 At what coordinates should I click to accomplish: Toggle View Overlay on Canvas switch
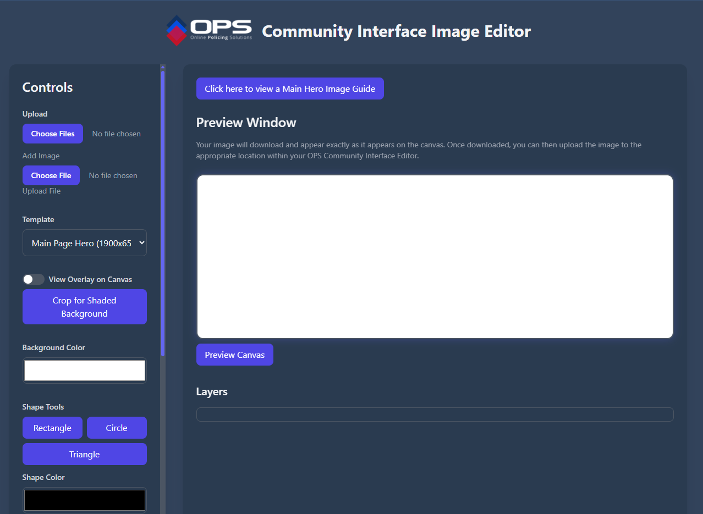(x=34, y=279)
